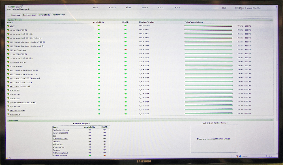Go to the Home menu
Image resolution: width=283 pixels, height=165 pixels.
click(x=96, y=7)
